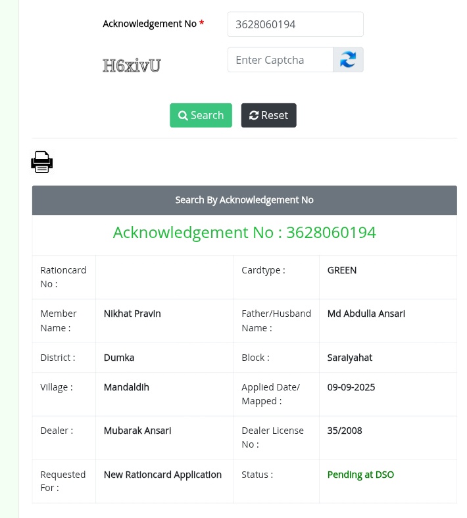Click the refresh captcha icon
The image size is (467, 518).
(348, 60)
